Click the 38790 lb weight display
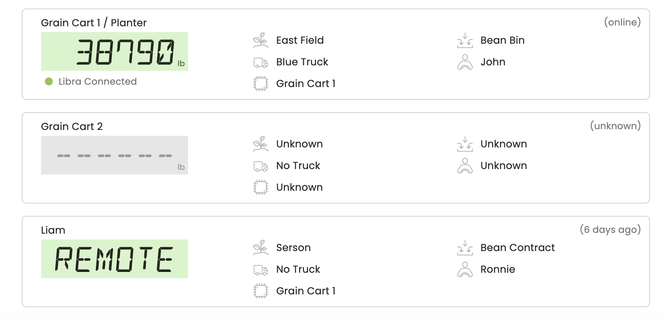This screenshot has width=667, height=318. tap(115, 51)
